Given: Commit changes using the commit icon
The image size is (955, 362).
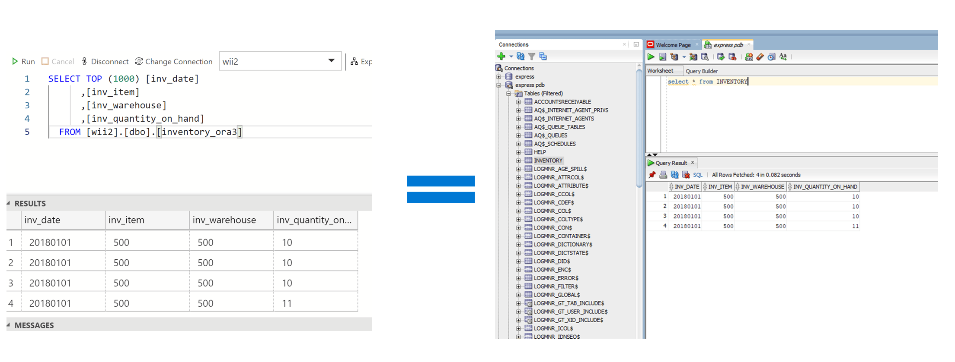Looking at the screenshot, I should pos(721,57).
